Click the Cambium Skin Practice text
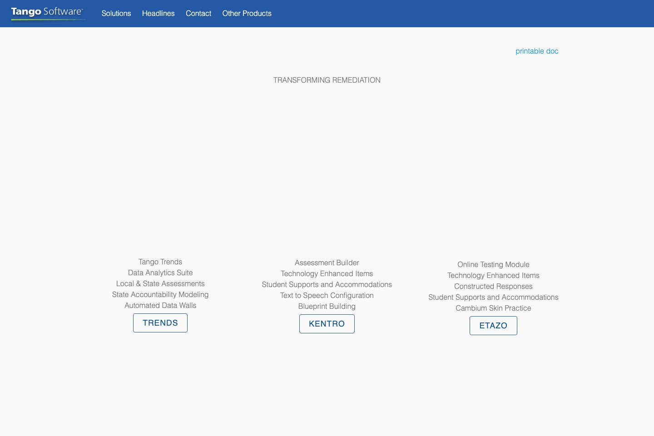The height and width of the screenshot is (436, 654). tap(493, 308)
